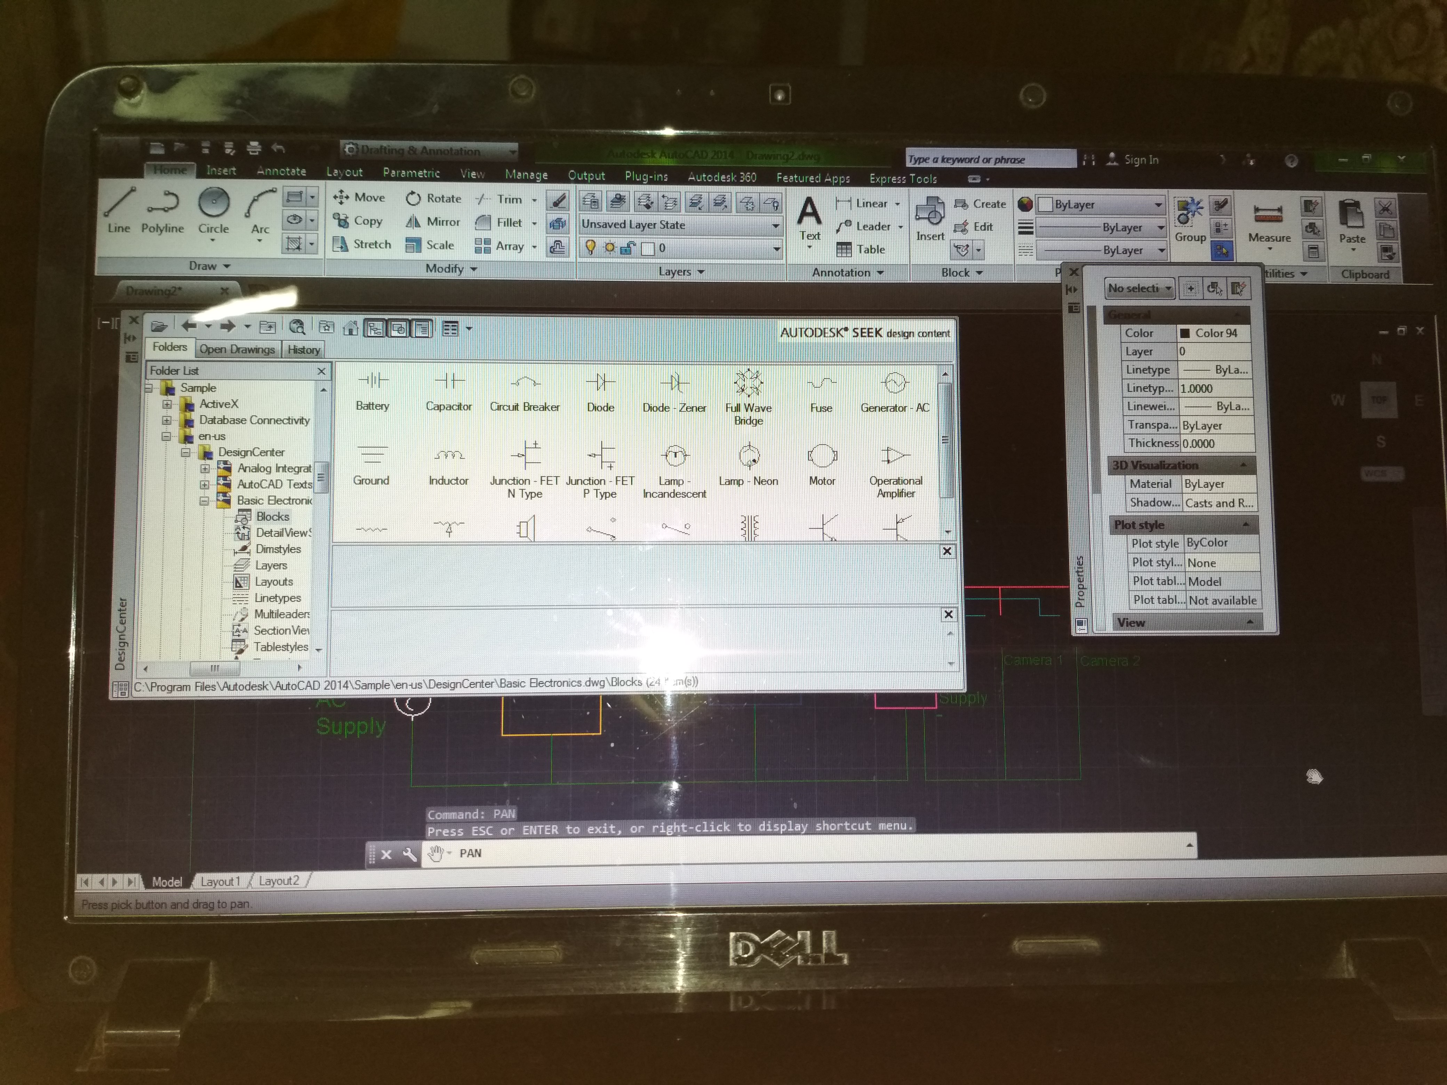Image resolution: width=1447 pixels, height=1085 pixels.
Task: Click DesignCenter Home icon
Action: click(x=351, y=328)
